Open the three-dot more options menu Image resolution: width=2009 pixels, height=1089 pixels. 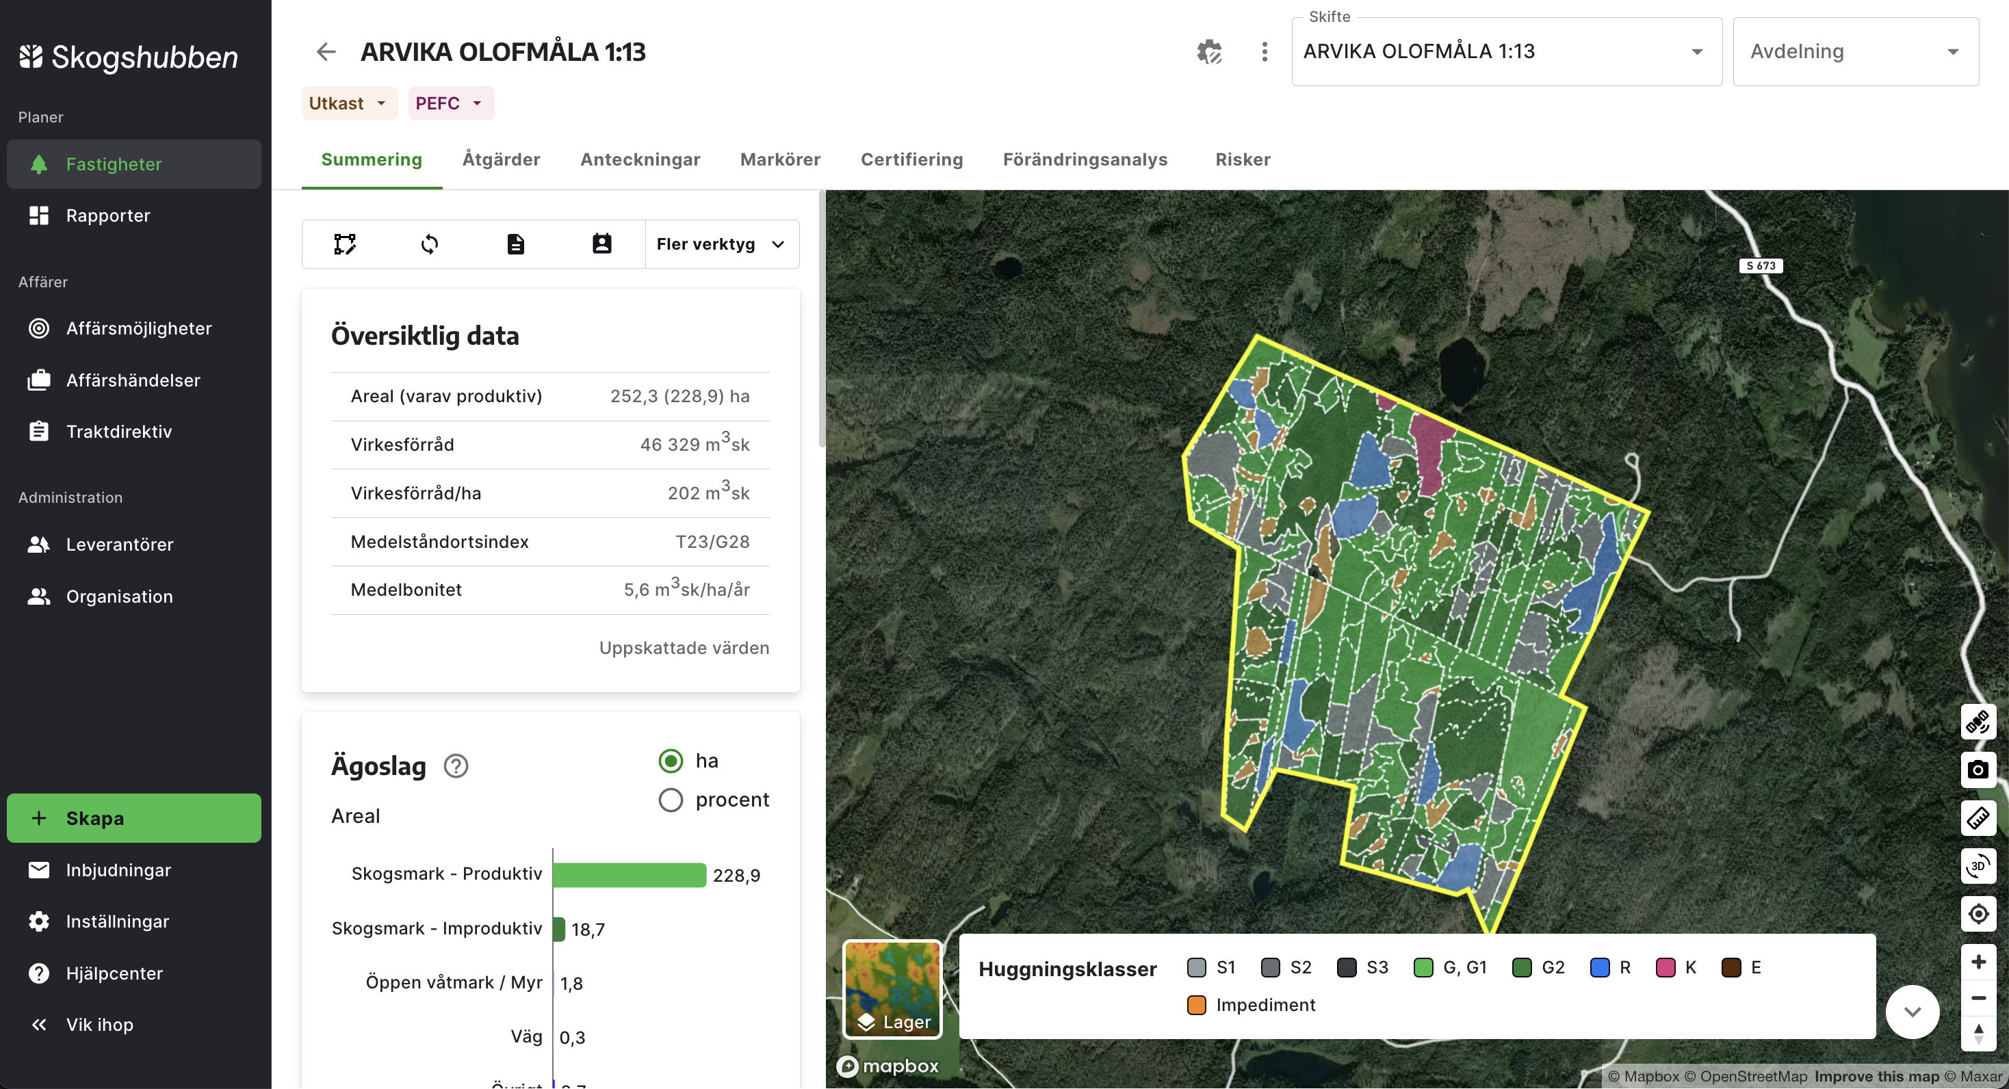pyautogui.click(x=1265, y=52)
